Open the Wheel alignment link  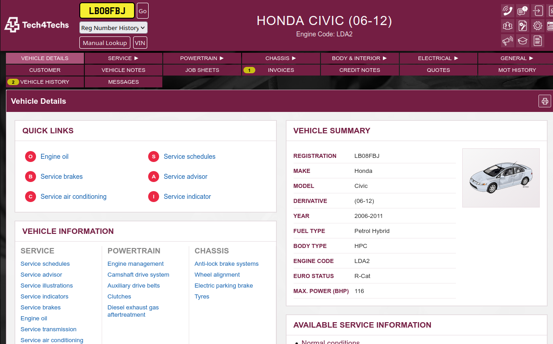pos(217,275)
